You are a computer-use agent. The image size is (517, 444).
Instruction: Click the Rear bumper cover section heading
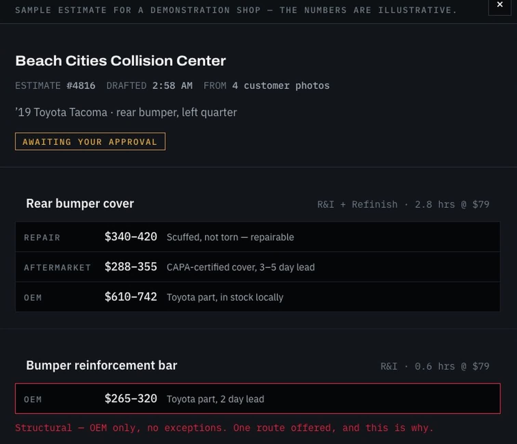click(x=80, y=204)
